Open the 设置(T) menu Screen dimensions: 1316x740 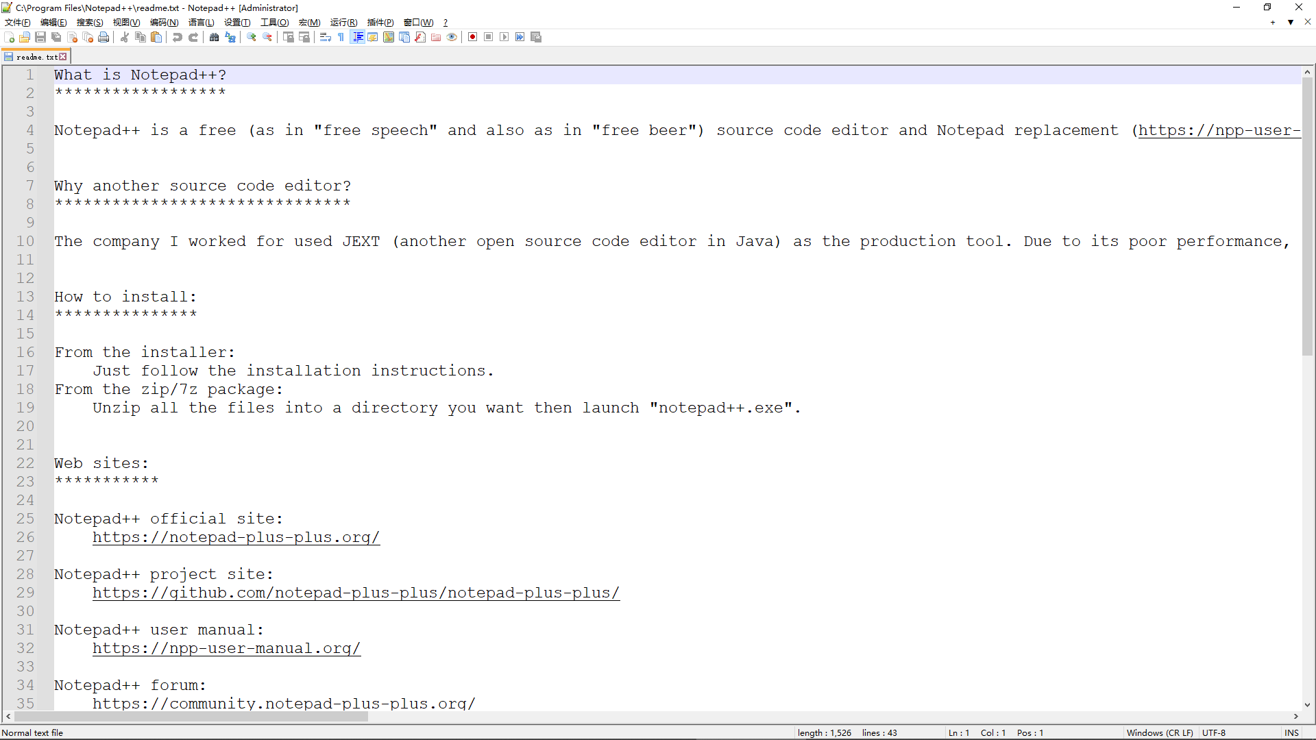237,23
